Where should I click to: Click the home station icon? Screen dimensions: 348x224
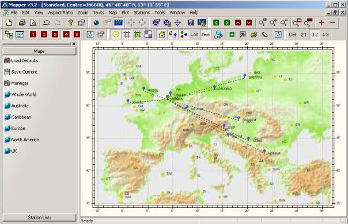click(162, 34)
